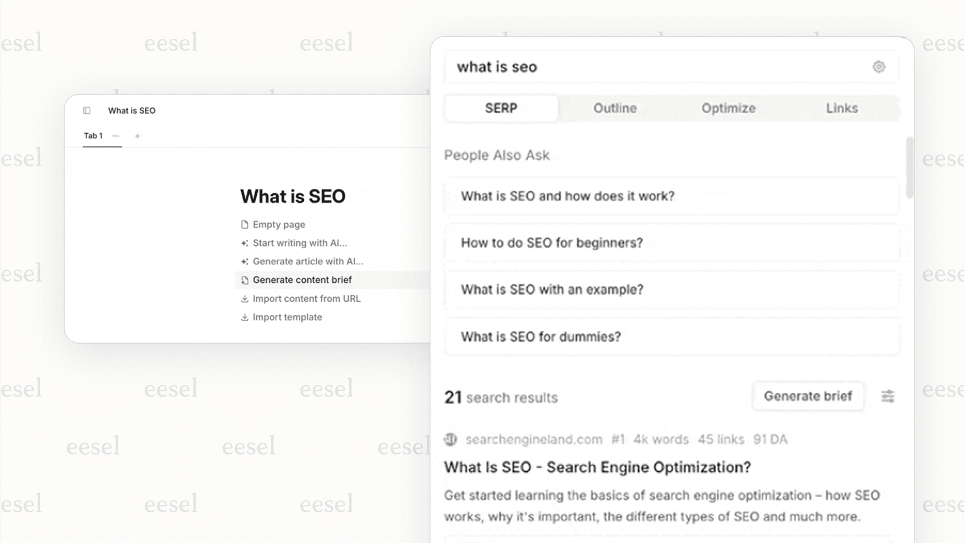Open search settings via the gear icon
The image size is (965, 543).
(x=879, y=67)
